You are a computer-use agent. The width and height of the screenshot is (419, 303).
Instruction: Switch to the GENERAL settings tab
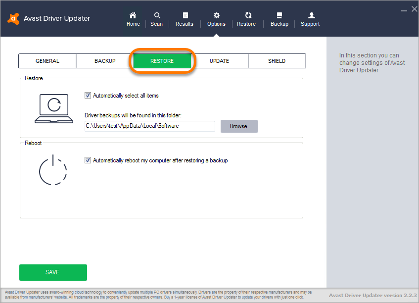tap(47, 61)
